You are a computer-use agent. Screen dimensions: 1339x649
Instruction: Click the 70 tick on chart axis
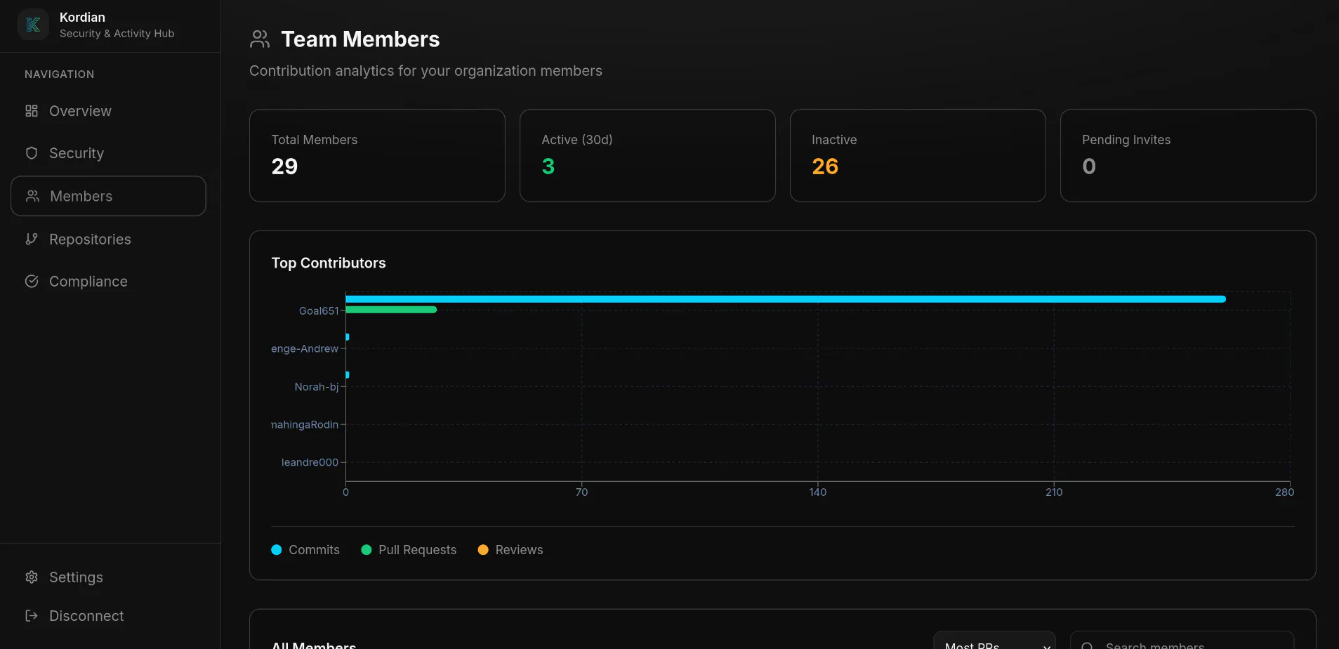pos(581,492)
